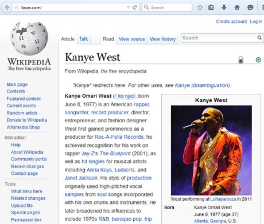Switch to the Talk tab

tap(83, 39)
